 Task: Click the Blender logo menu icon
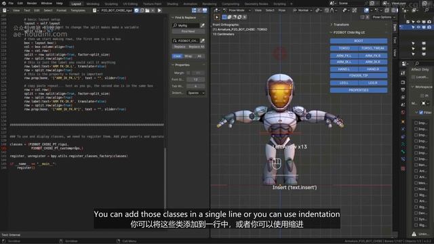(x=4, y=3)
